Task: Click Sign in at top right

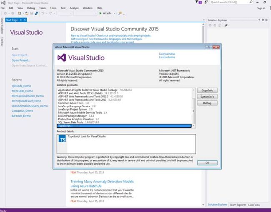Action: click(261, 8)
